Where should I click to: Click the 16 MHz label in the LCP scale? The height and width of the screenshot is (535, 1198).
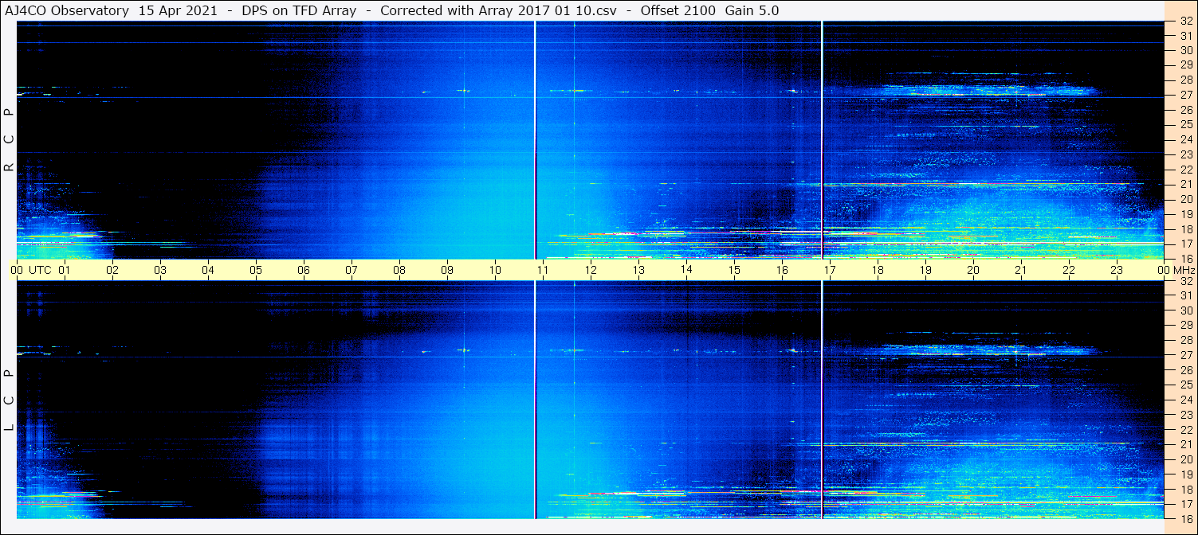(x=1185, y=518)
